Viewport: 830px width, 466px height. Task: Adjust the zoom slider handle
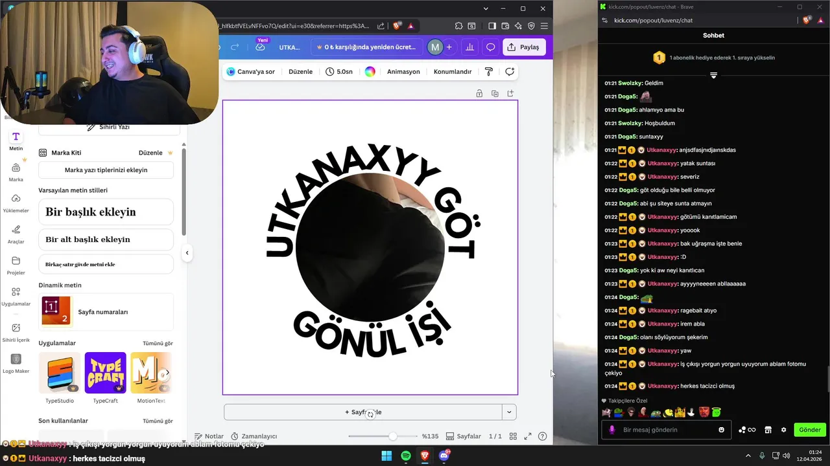click(x=392, y=436)
